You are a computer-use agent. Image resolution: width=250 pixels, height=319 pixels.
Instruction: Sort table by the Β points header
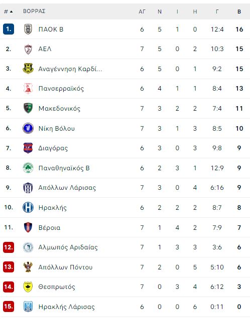coord(239,12)
